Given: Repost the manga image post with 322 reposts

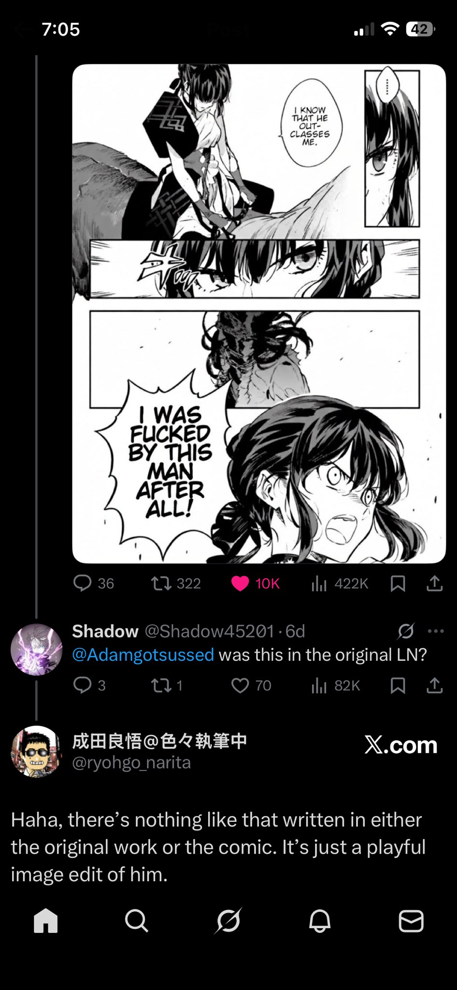Looking at the screenshot, I should coord(176,583).
